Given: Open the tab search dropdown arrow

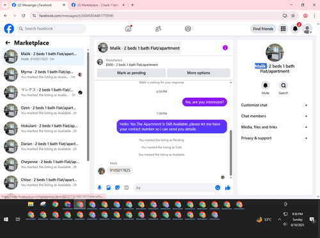Looking at the screenshot, I should [x=5, y=5].
